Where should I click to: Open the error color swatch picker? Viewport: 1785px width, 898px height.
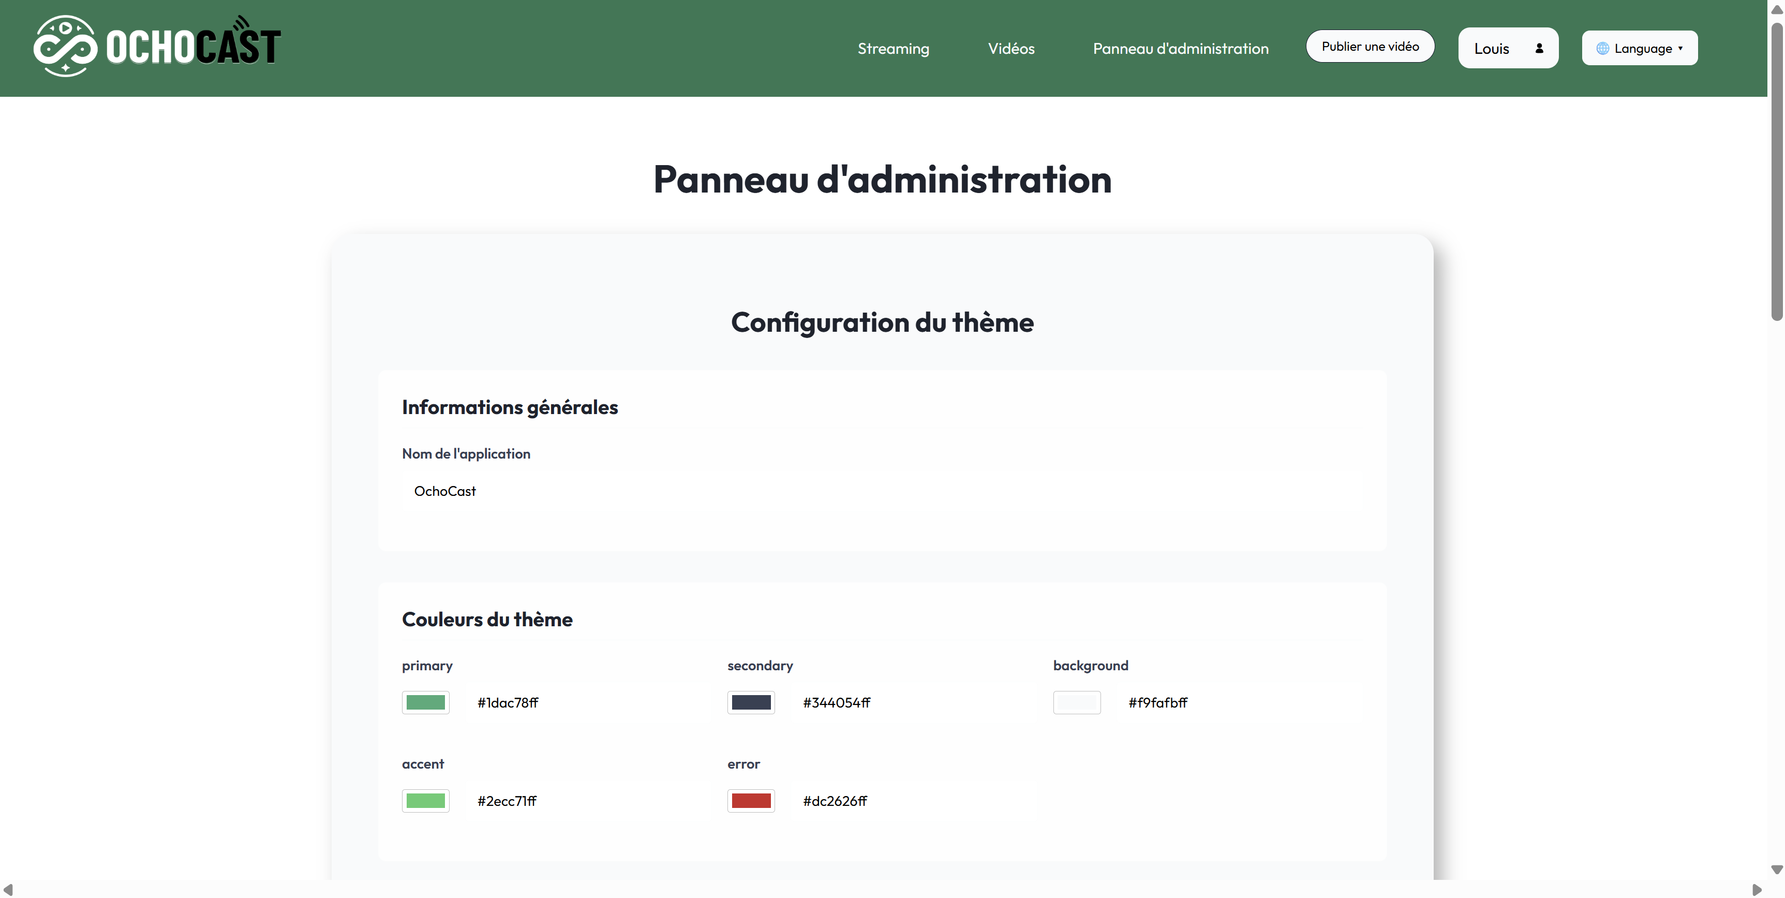click(x=750, y=801)
